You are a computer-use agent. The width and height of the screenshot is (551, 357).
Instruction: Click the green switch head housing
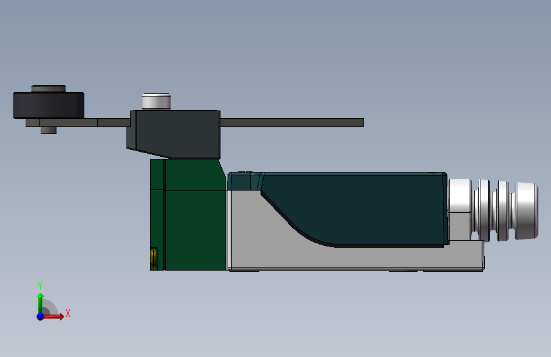tap(188, 215)
